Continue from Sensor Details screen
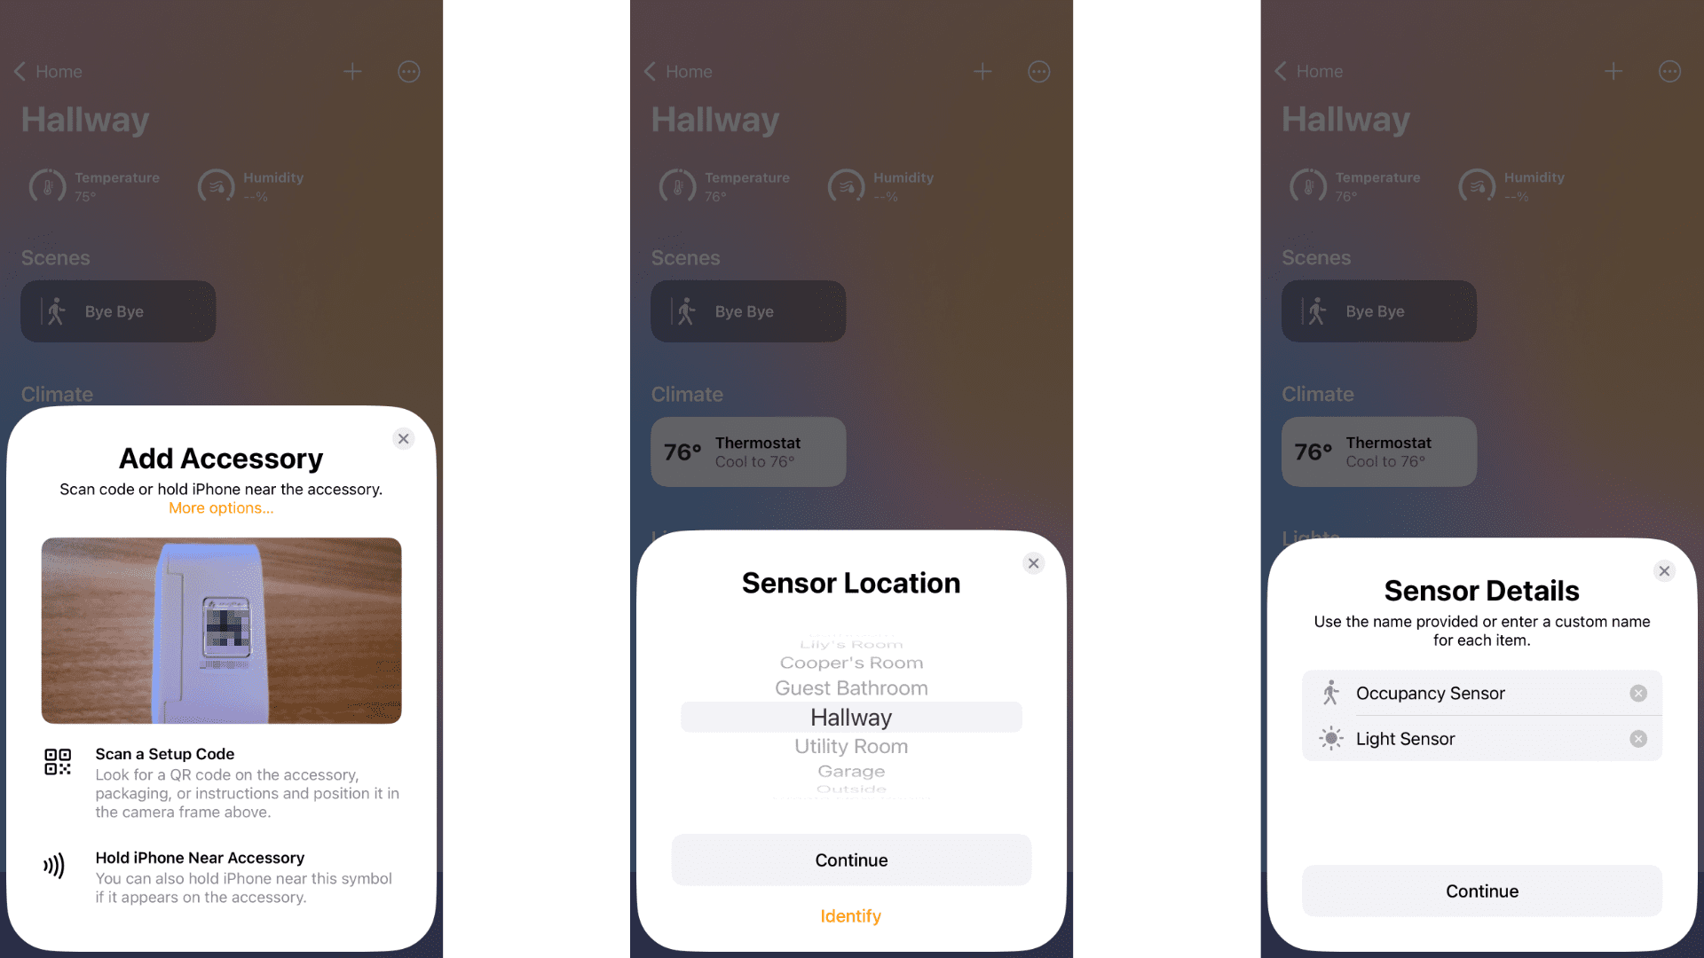The image size is (1704, 958). click(x=1483, y=891)
